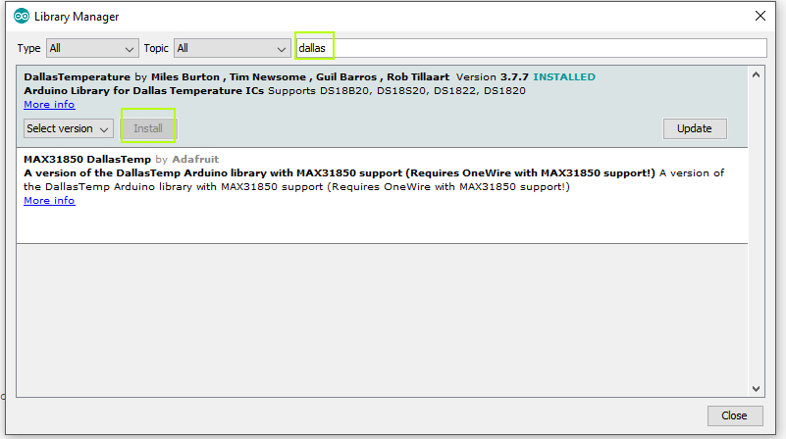
Task: Click the Type label
Action: [28, 49]
